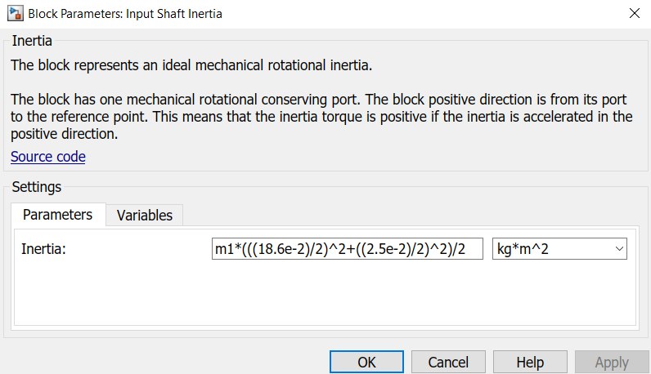Close the Block Parameters dialog
The height and width of the screenshot is (374, 651).
pyautogui.click(x=633, y=13)
